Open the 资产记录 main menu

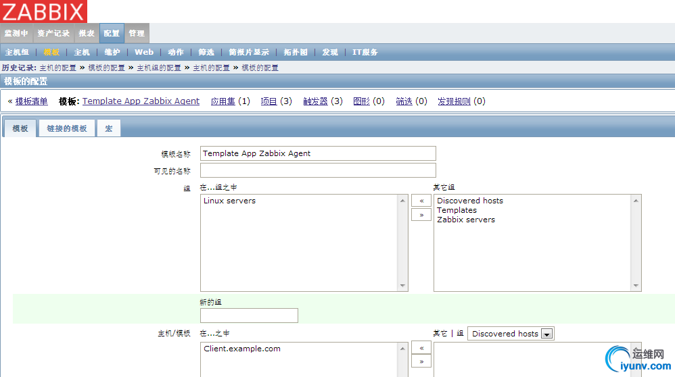click(53, 33)
